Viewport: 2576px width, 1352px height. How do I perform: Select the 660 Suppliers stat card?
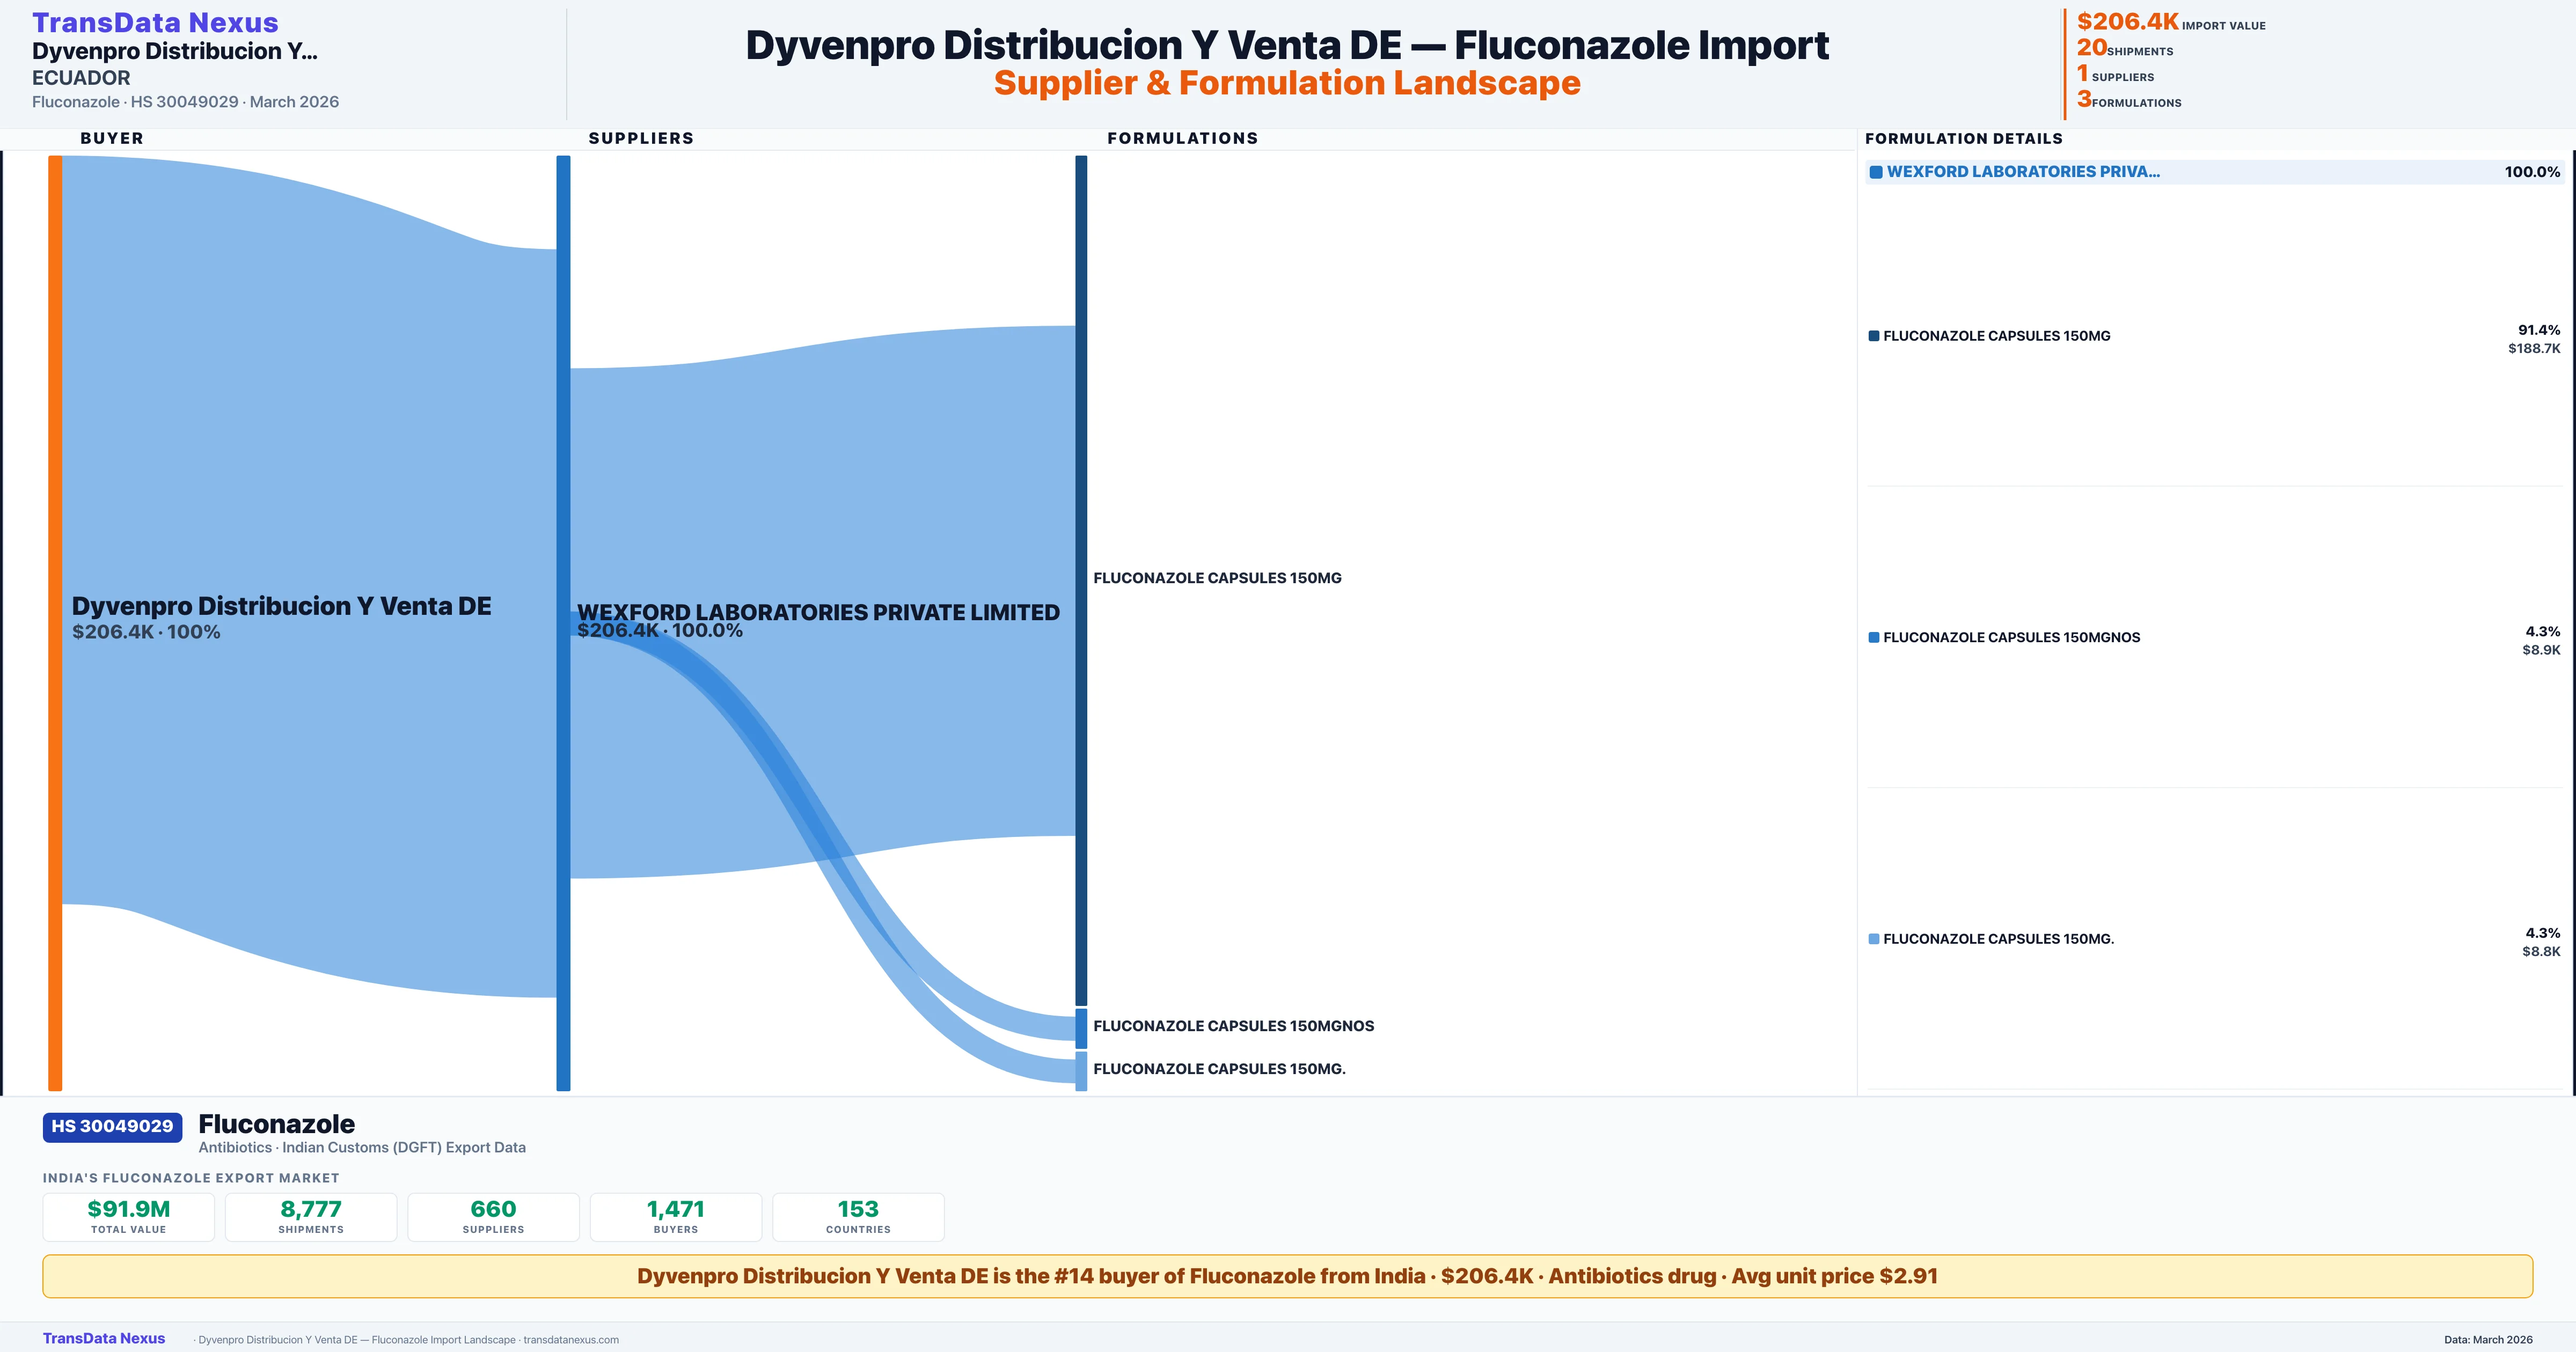pos(493,1217)
